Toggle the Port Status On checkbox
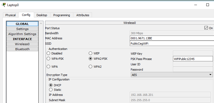The height and width of the screenshot is (103, 214). point(206,28)
